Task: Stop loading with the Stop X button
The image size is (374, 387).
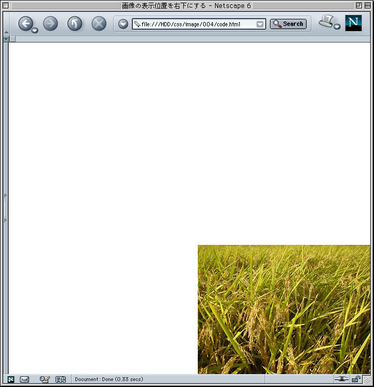Action: pos(99,24)
